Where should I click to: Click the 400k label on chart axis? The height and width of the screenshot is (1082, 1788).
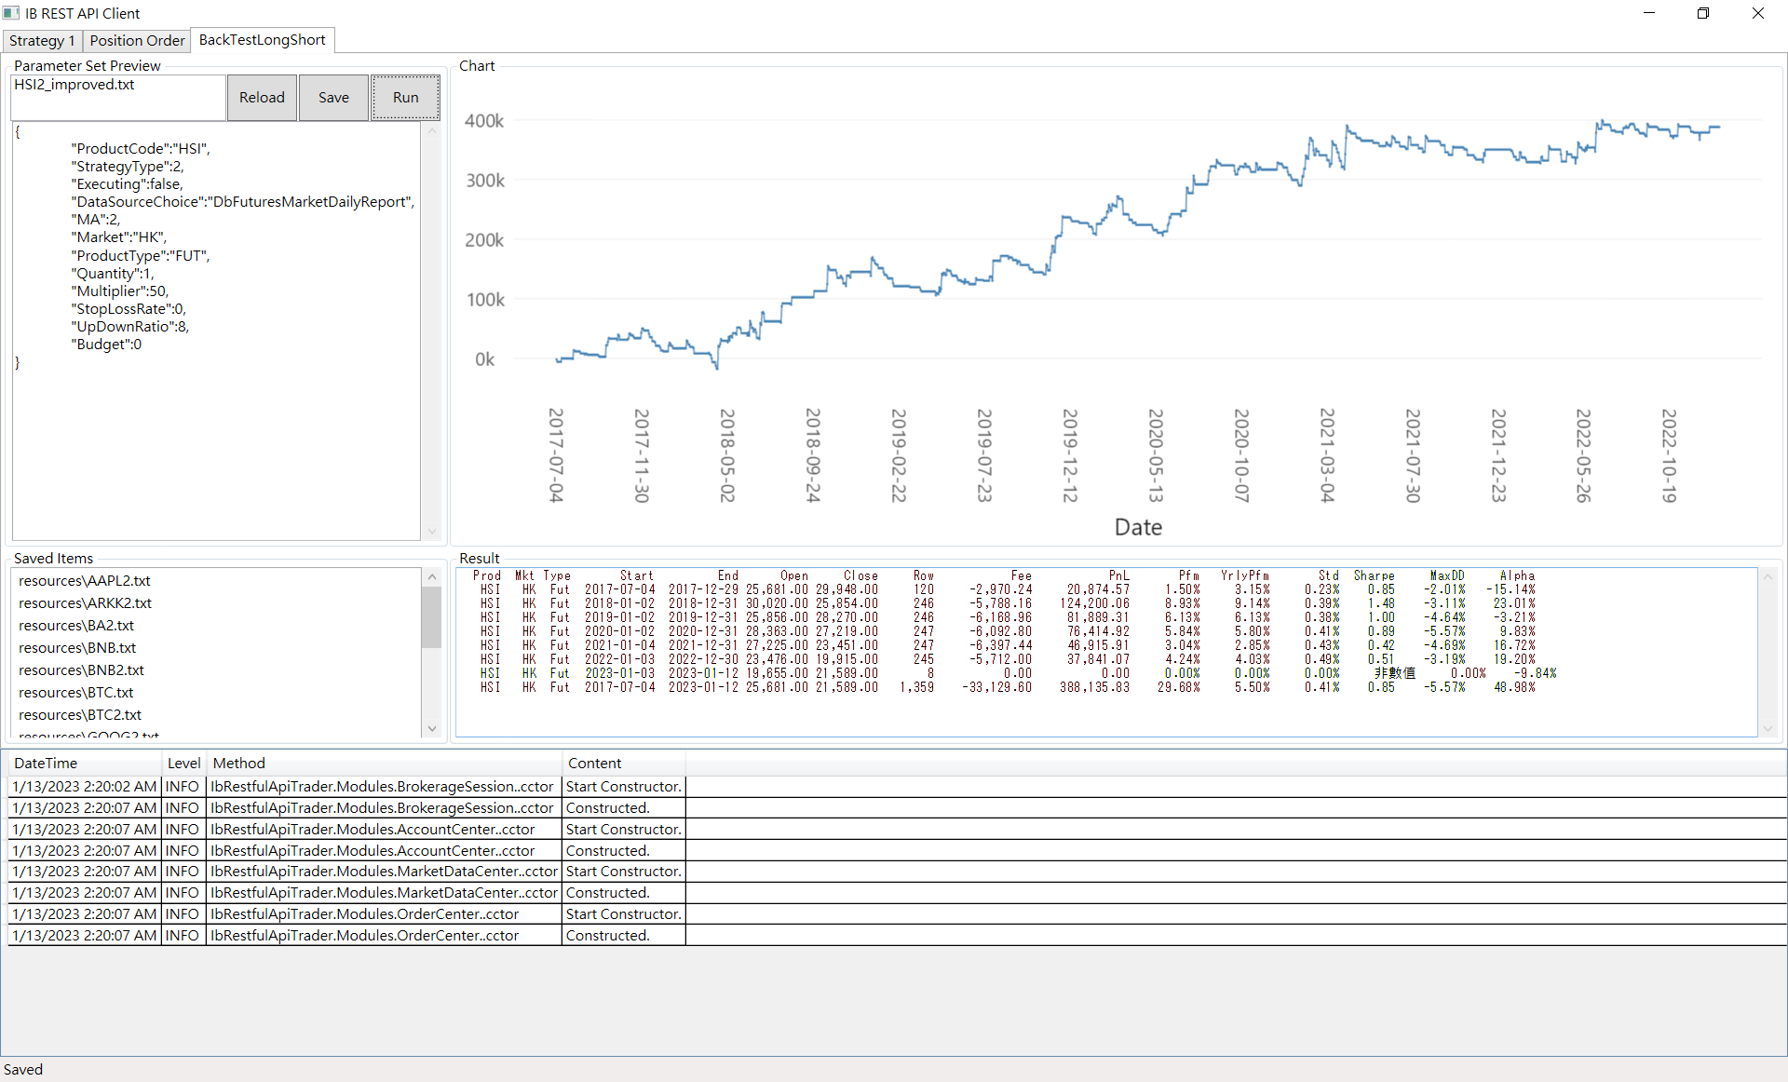[x=484, y=121]
